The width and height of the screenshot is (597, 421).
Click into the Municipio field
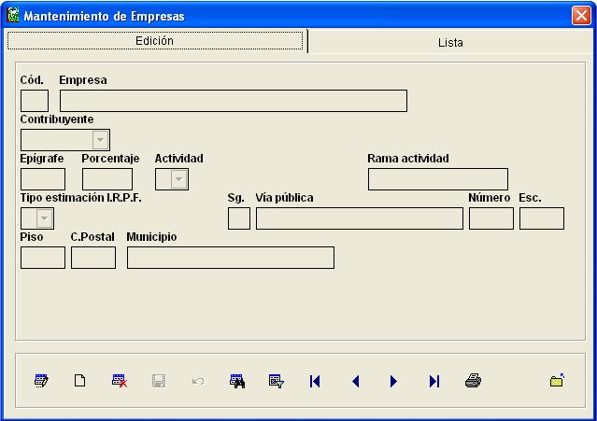[x=231, y=258]
